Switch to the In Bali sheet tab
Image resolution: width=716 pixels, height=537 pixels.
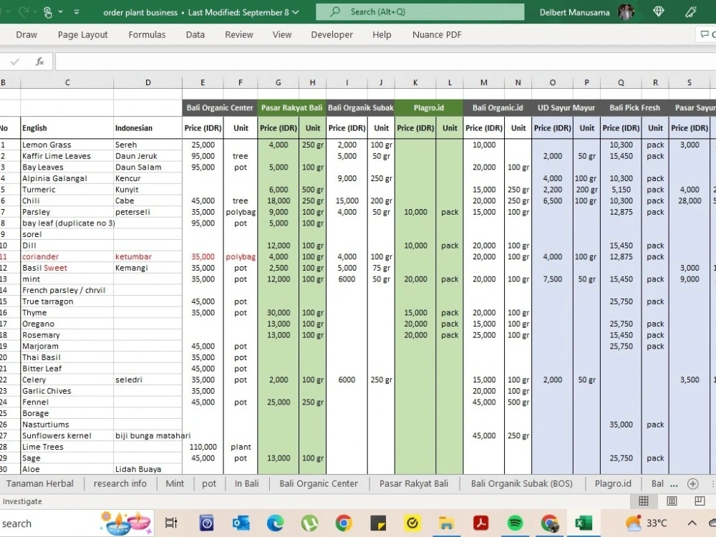click(246, 483)
